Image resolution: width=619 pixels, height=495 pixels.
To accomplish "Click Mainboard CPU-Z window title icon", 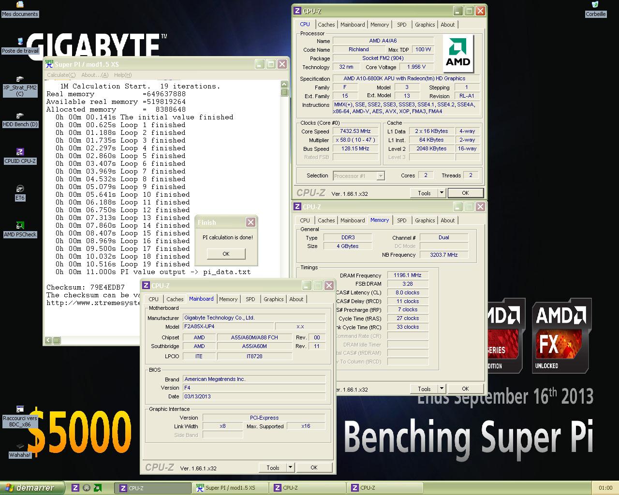I will [x=147, y=285].
